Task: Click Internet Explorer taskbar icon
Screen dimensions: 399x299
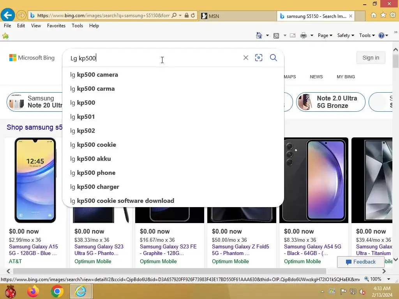Action: tap(81, 291)
